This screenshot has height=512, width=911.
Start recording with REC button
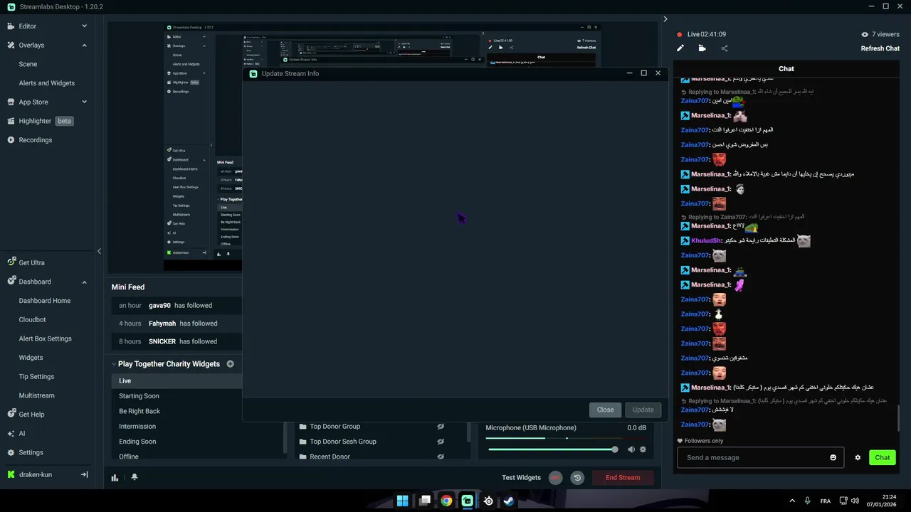pos(556,478)
